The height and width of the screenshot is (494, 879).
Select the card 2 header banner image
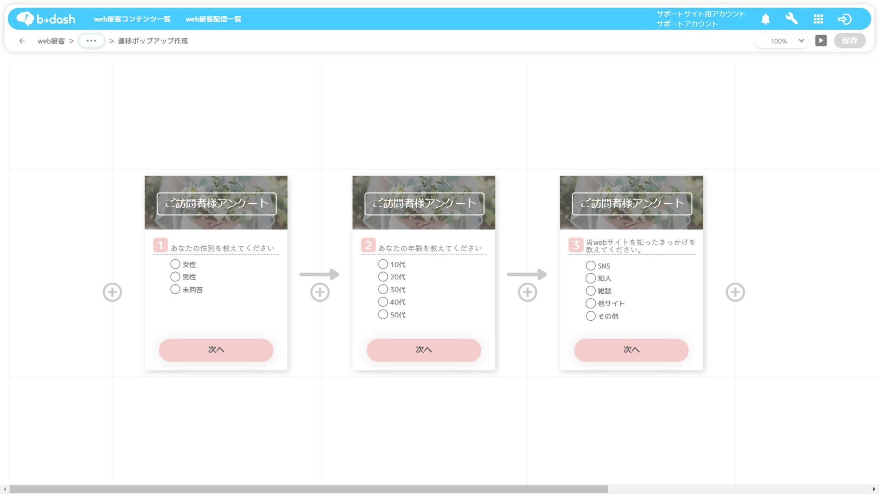coord(424,203)
